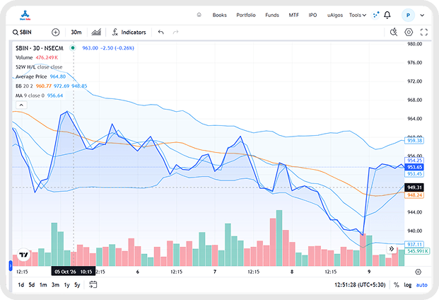Open notifications bell
The width and height of the screenshot is (439, 300).
pos(387,15)
